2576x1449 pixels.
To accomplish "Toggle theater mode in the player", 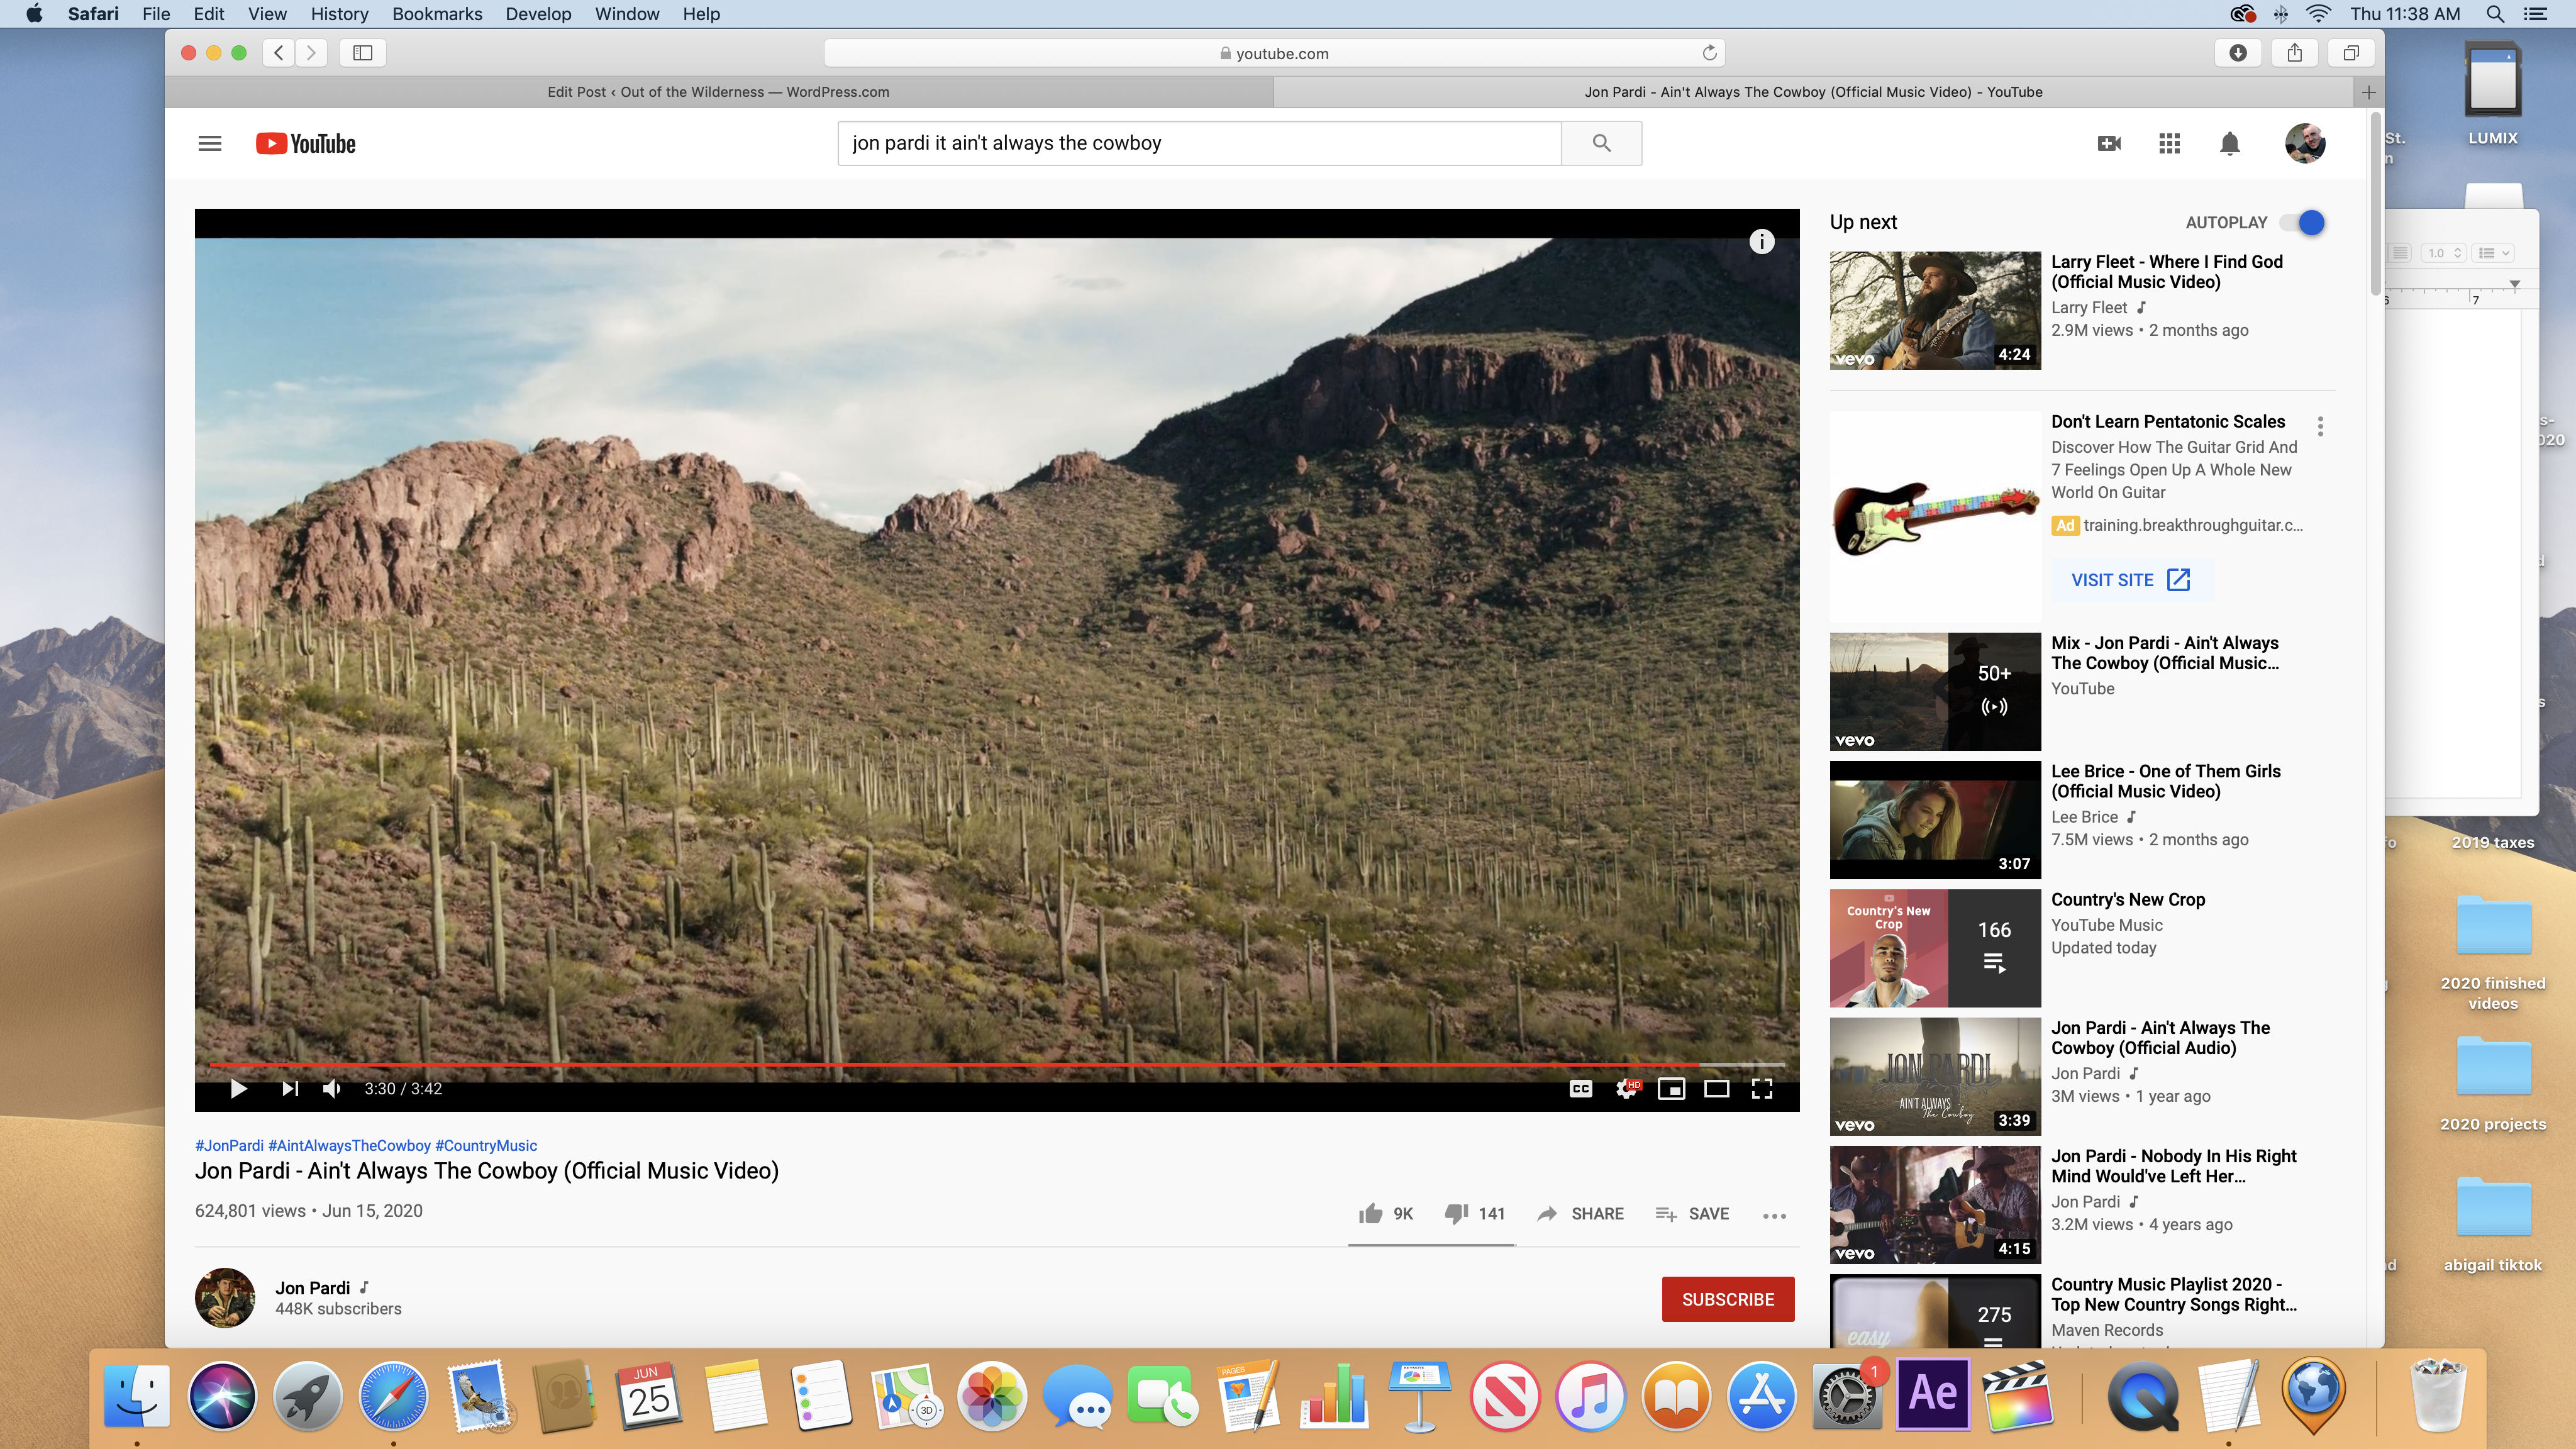I will point(1716,1089).
